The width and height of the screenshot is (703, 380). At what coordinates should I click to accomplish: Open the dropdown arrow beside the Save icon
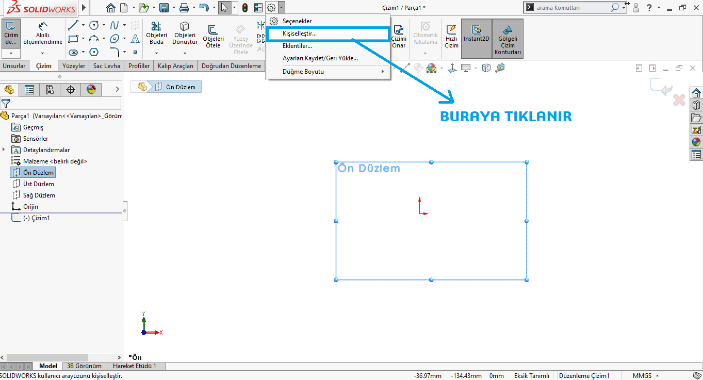click(x=173, y=8)
